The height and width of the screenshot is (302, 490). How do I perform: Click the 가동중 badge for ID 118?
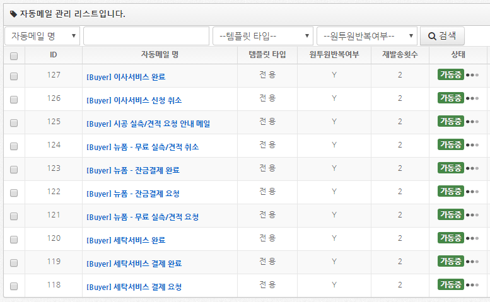pos(450,285)
